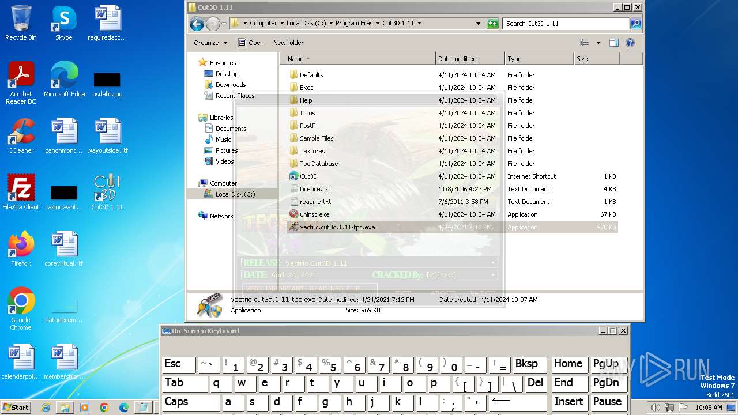Expand the Local Disk (C:) breadcrumb arrow
738x415 pixels.
(330, 24)
